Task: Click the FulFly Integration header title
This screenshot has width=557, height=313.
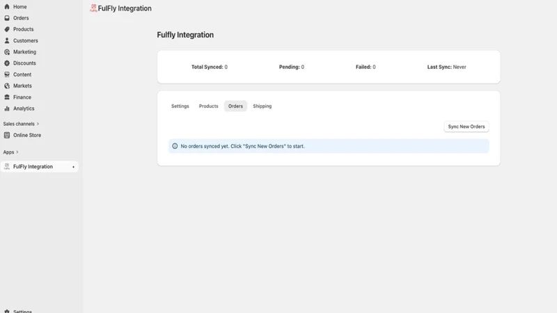Action: 125,8
